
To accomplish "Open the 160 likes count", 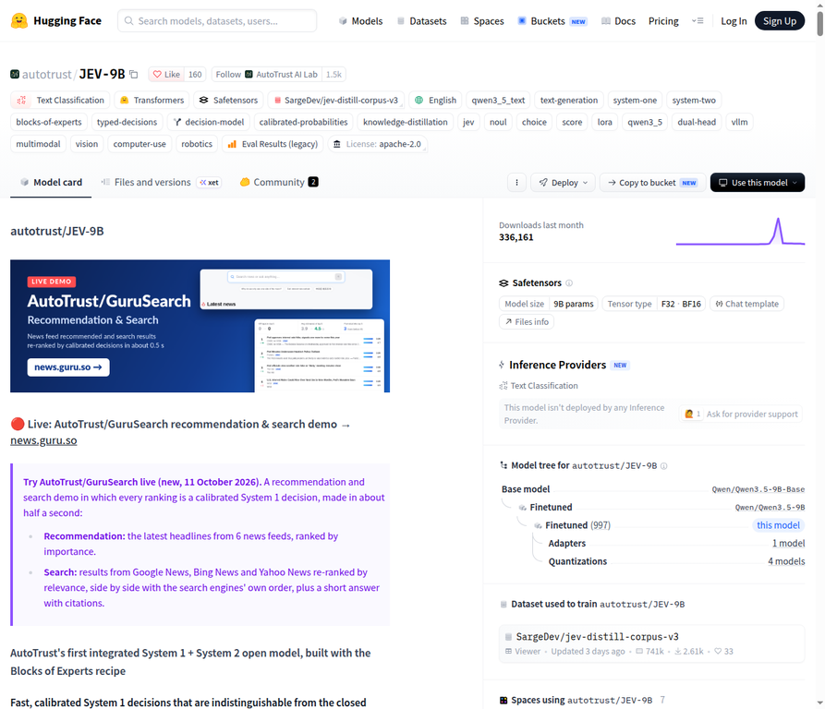I will pos(195,75).
